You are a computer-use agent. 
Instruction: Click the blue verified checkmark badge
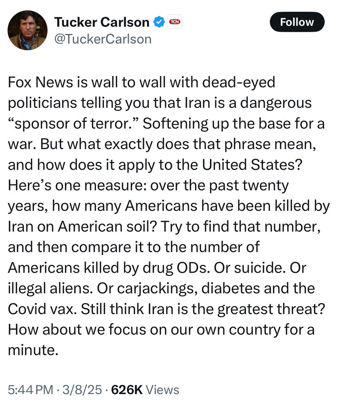159,22
